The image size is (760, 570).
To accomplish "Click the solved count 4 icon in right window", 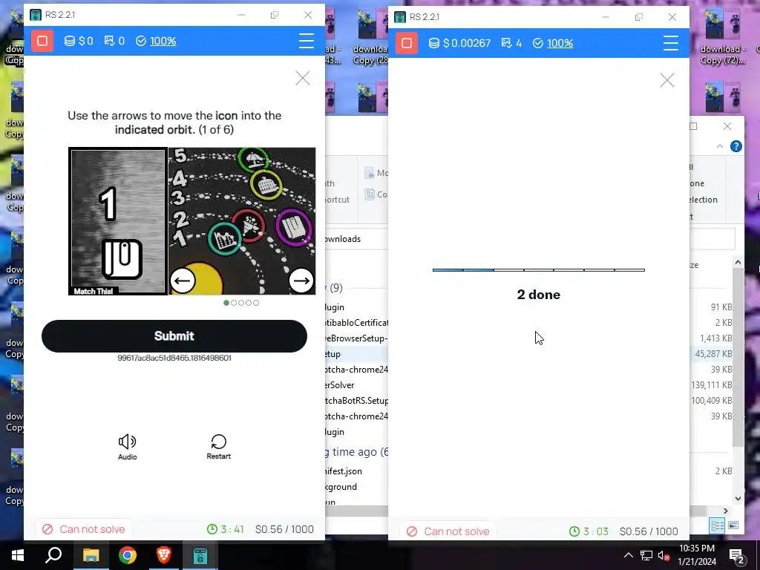I will [x=506, y=43].
